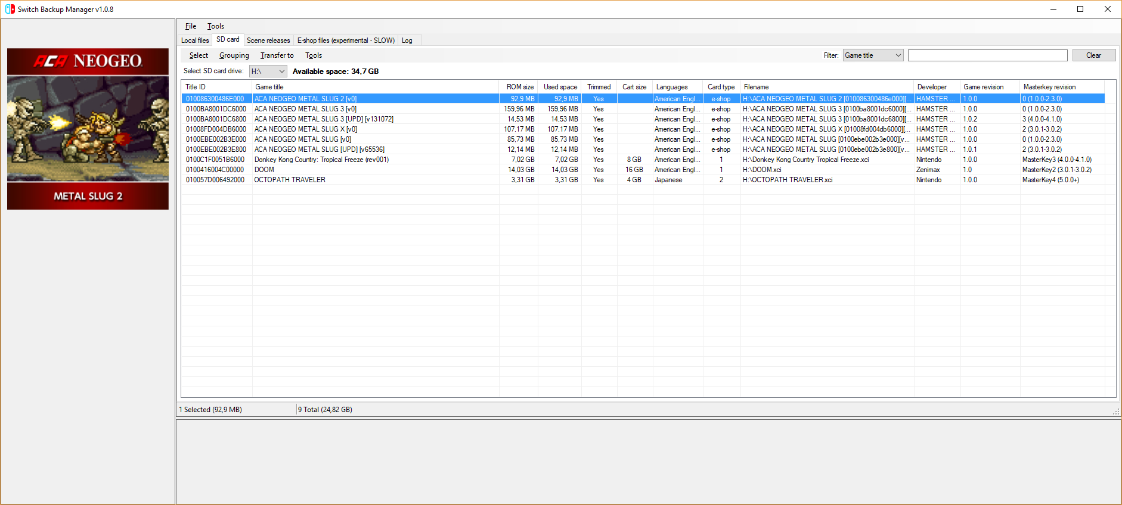Open the Grouping menu
Image resolution: width=1122 pixels, height=505 pixels.
pyautogui.click(x=234, y=55)
